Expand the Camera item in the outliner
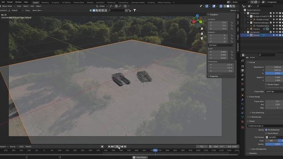 (x=248, y=29)
